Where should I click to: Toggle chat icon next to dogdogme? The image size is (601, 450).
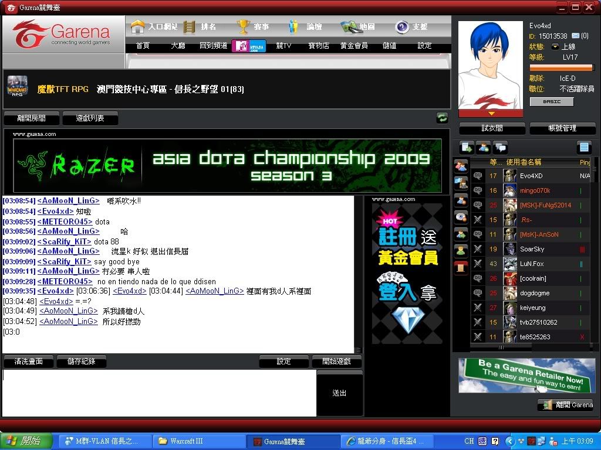[478, 293]
